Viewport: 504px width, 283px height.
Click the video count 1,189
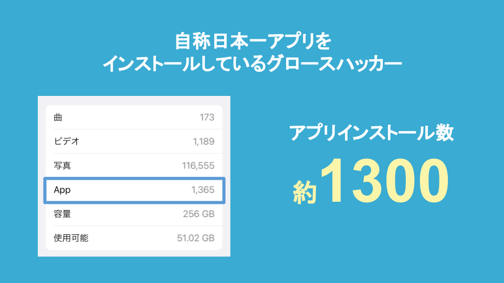(203, 141)
